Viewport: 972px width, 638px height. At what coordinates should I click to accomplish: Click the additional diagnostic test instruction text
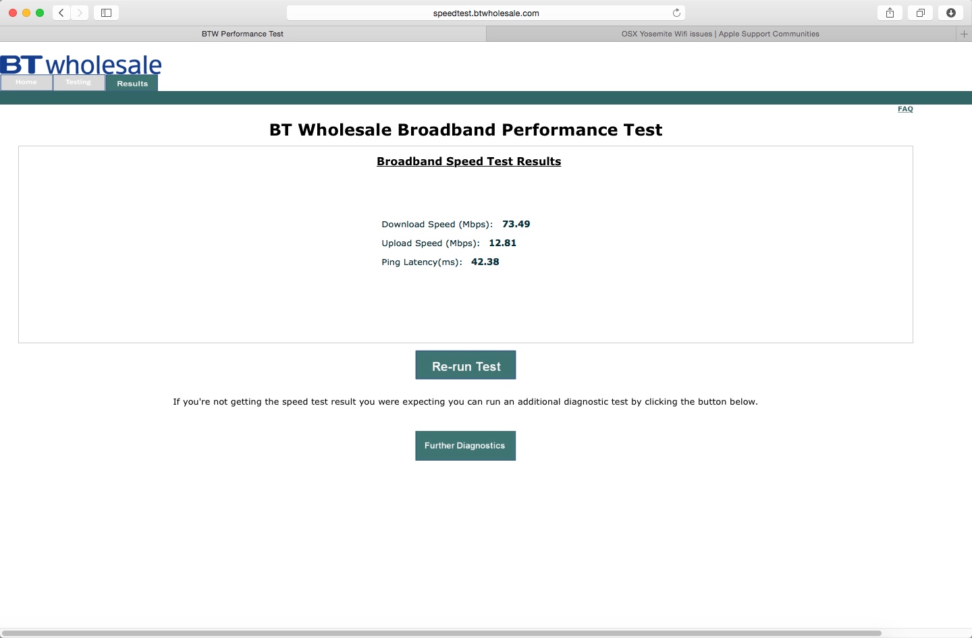[x=465, y=402]
